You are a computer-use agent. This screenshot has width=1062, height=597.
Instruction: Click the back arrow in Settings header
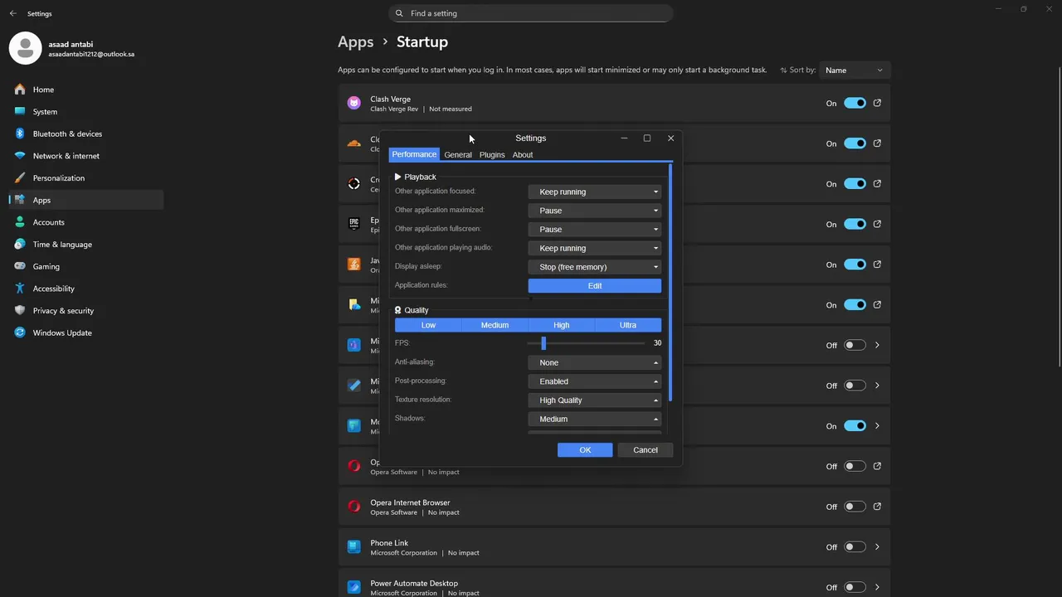[x=12, y=13]
